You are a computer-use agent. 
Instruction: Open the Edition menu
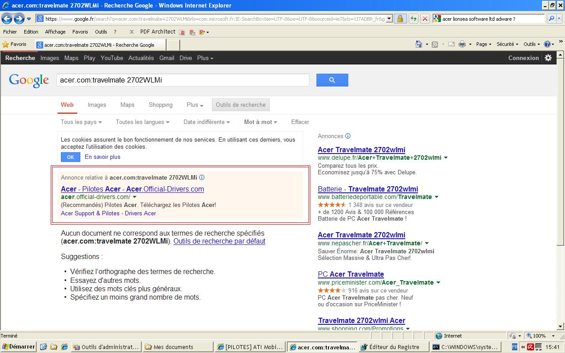click(31, 32)
